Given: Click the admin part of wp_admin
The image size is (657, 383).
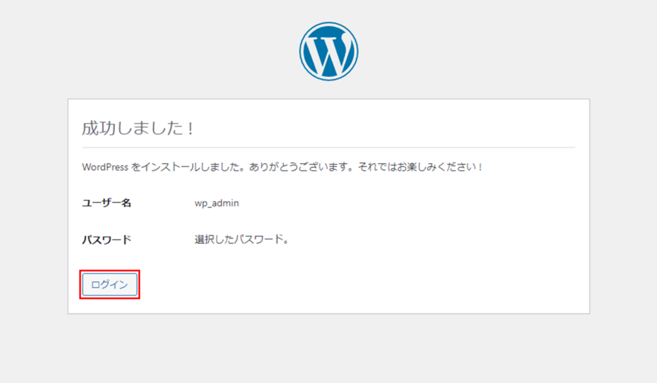Looking at the screenshot, I should click(225, 203).
